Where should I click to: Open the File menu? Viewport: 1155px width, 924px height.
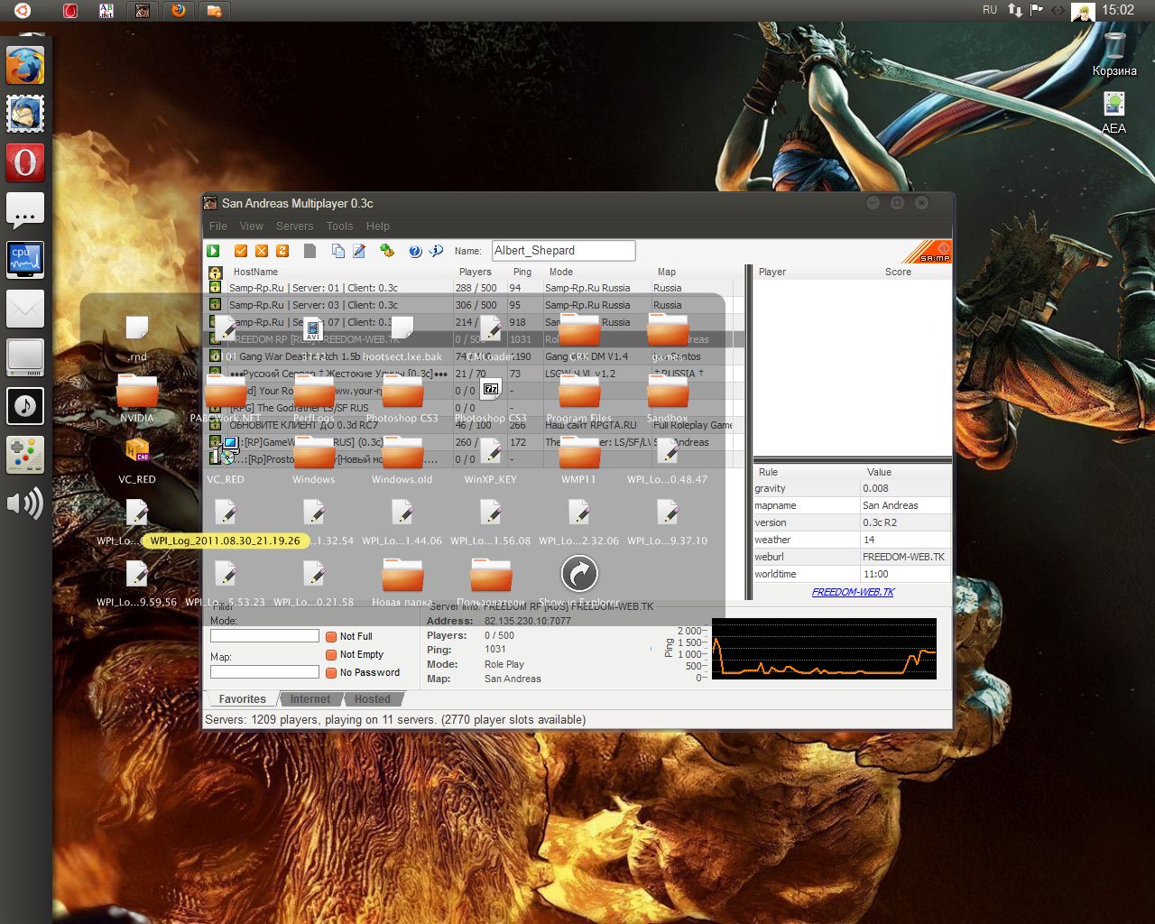pyautogui.click(x=218, y=226)
